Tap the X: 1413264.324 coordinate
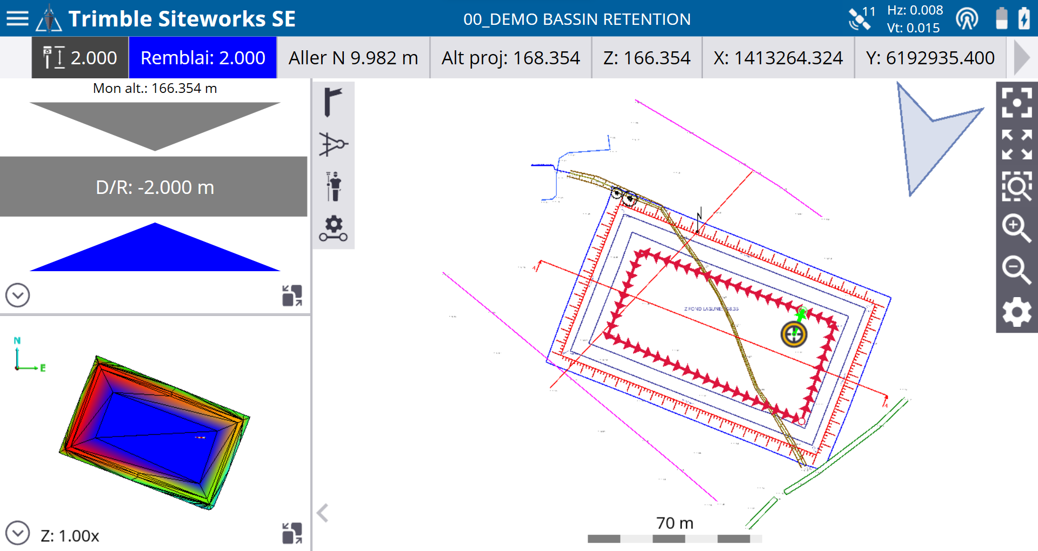This screenshot has width=1038, height=551. coord(778,57)
